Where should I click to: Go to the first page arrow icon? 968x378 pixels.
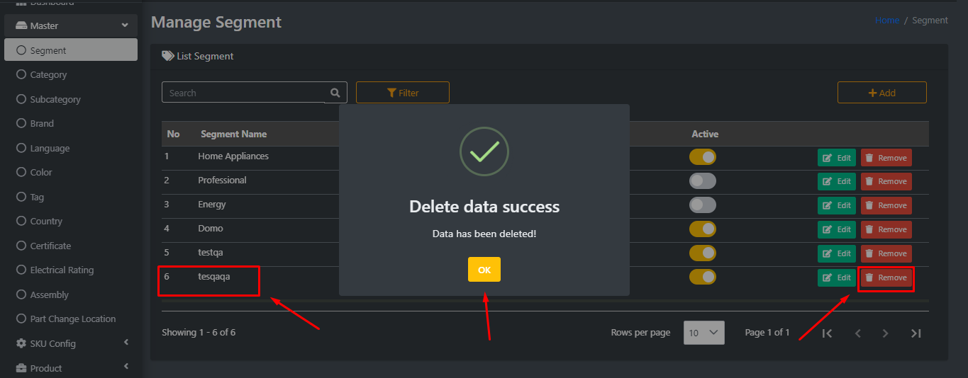pos(827,333)
